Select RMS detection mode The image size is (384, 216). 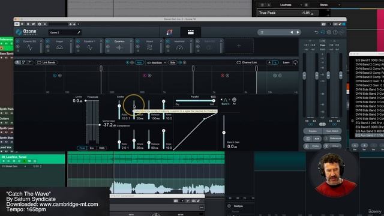tap(101, 148)
